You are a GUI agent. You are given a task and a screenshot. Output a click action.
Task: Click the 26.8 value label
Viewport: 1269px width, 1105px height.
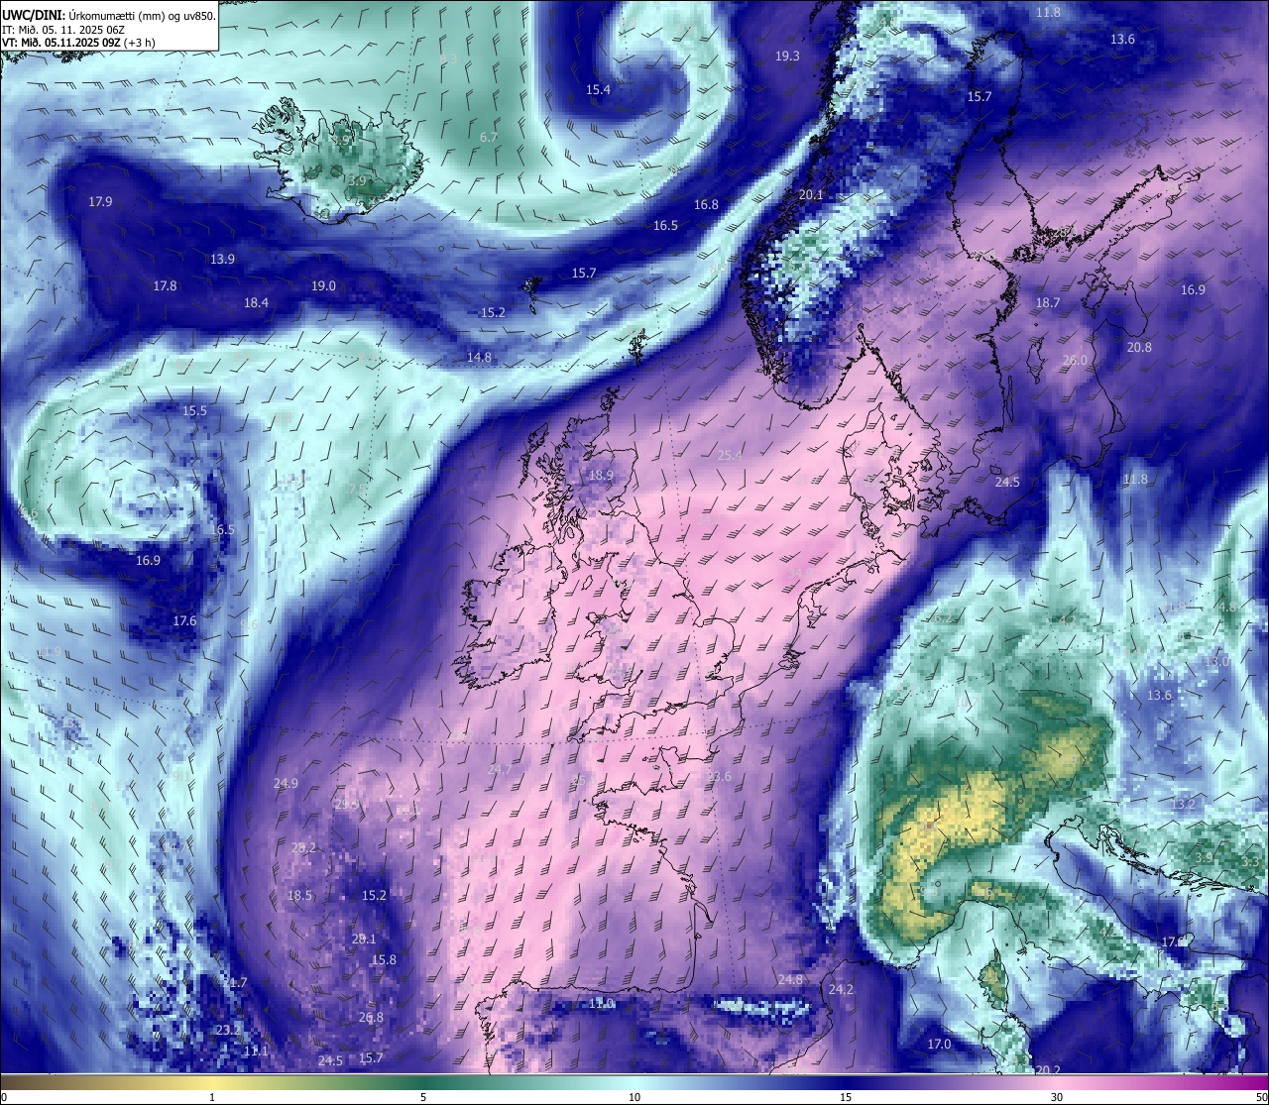[x=371, y=1018]
